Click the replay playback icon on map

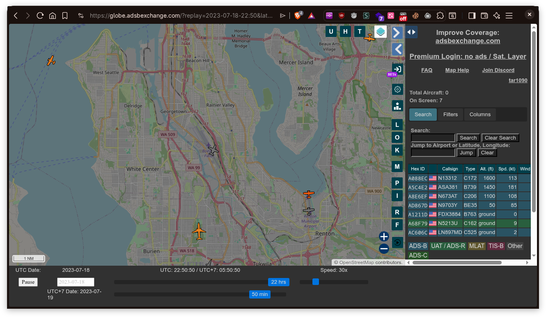point(397,243)
